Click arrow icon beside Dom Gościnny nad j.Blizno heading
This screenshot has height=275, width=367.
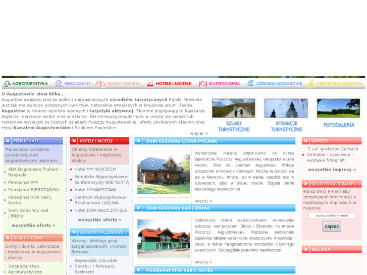(x=138, y=207)
